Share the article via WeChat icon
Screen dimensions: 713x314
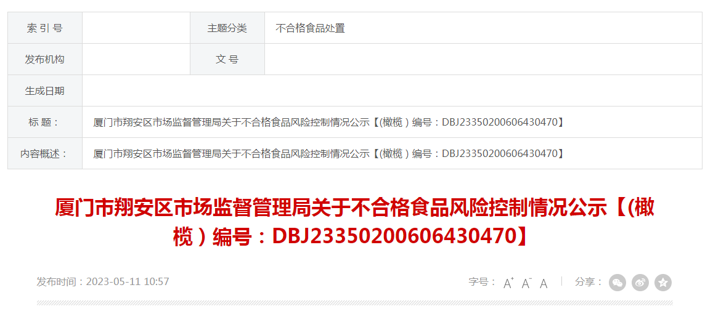click(617, 283)
